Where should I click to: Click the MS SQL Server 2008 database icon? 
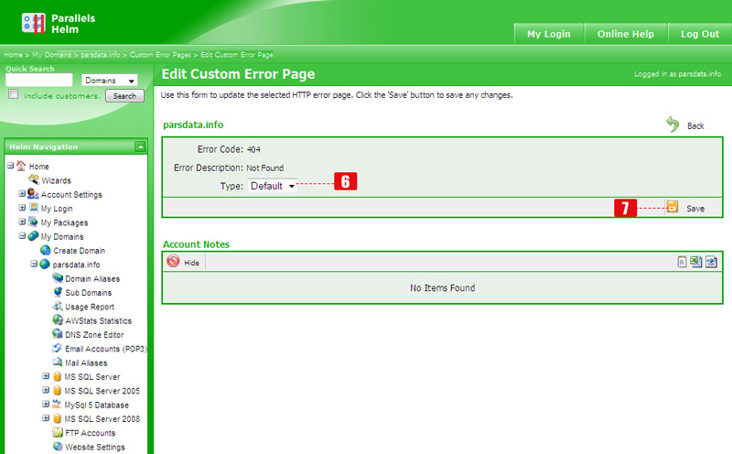point(57,418)
